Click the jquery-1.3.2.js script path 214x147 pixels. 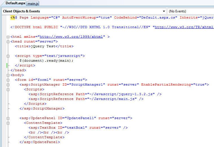pyautogui.click(x=121, y=94)
